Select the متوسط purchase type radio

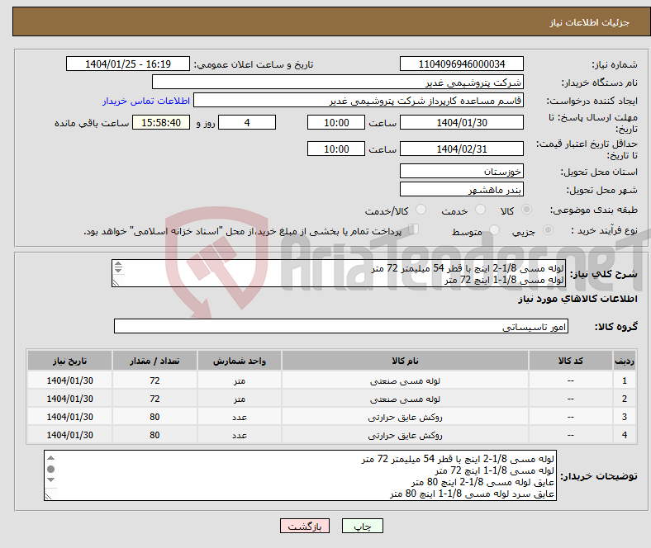(494, 229)
